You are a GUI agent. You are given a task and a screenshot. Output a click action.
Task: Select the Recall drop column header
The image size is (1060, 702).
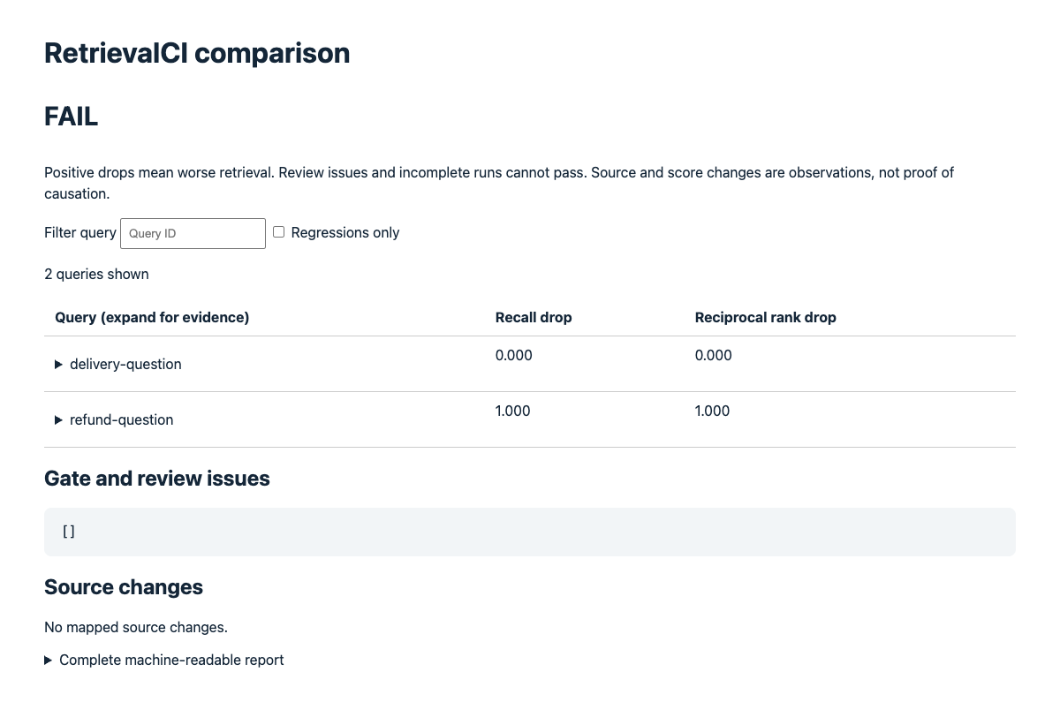(x=534, y=317)
